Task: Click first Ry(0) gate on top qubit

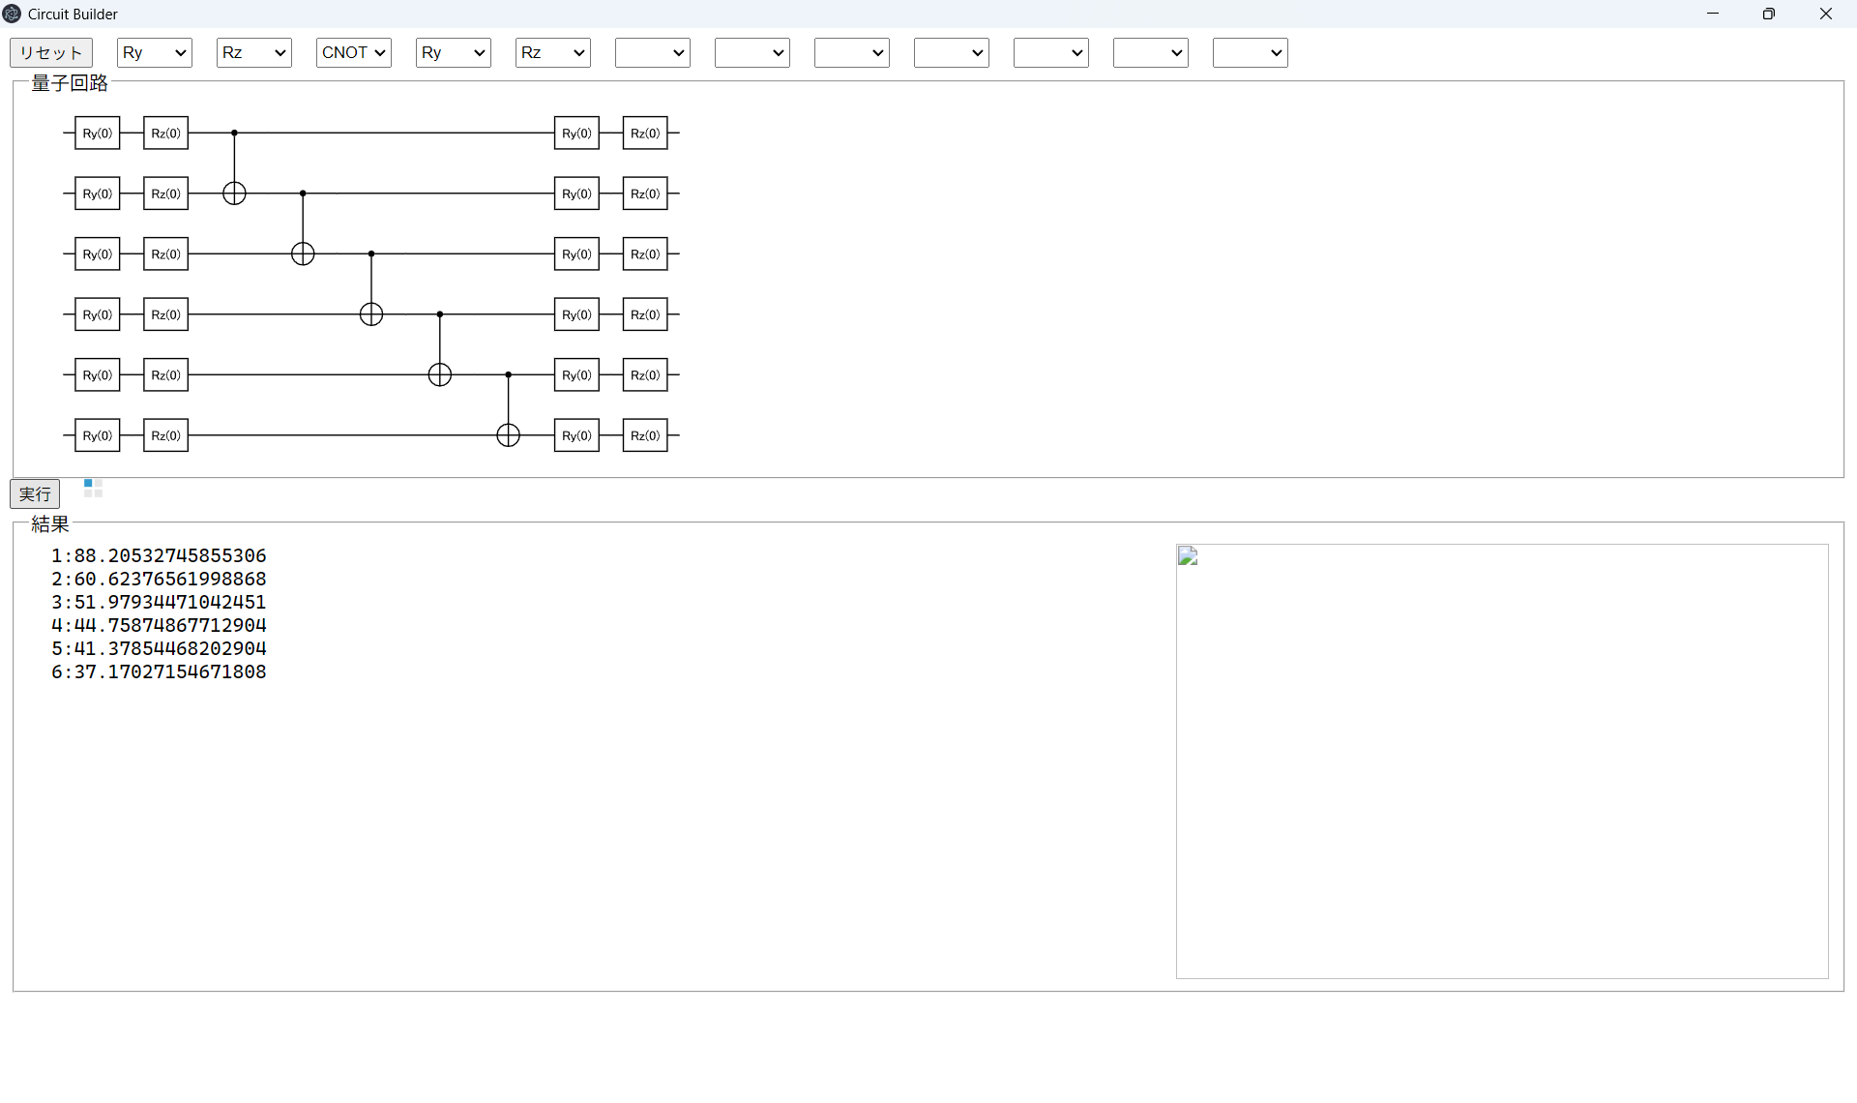Action: [98, 134]
